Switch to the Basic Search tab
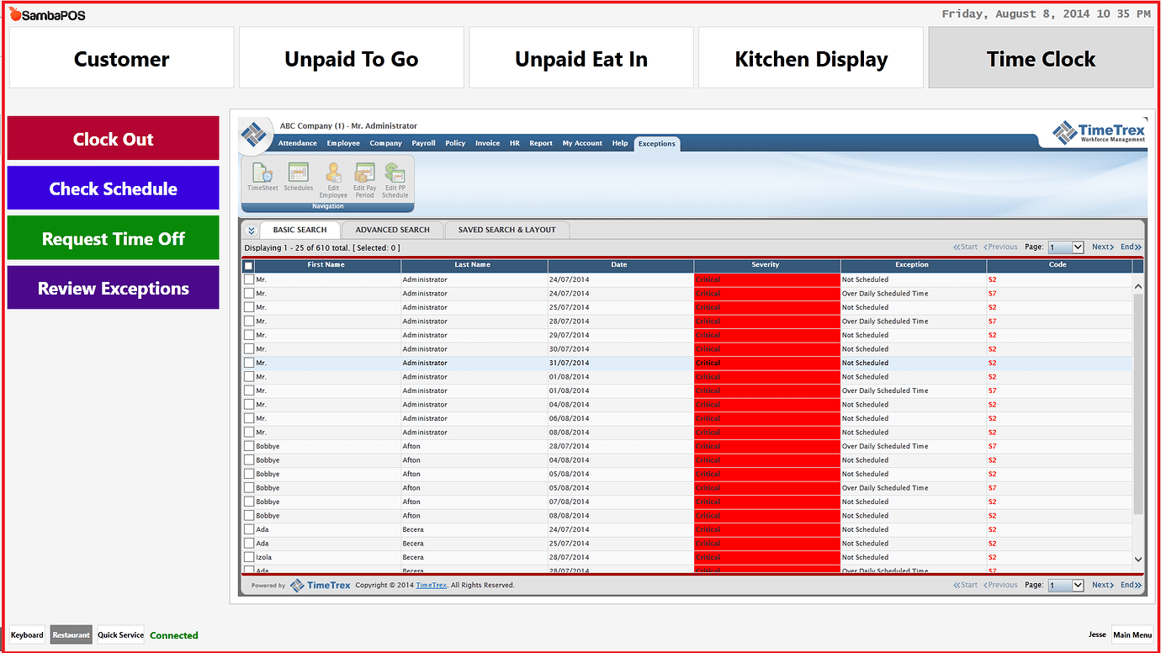The image size is (1161, 653). coord(300,230)
